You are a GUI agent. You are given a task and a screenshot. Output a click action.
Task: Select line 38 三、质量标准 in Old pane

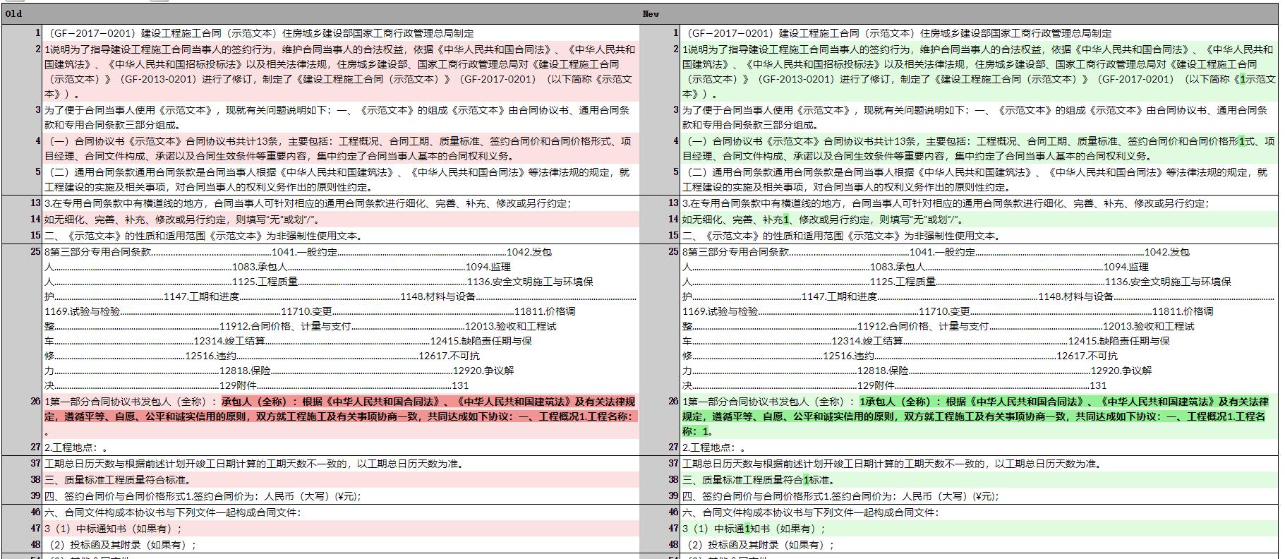[x=341, y=480]
